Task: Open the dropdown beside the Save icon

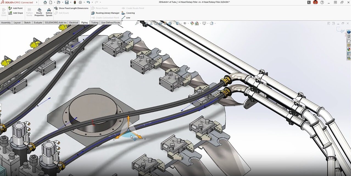Action: pyautogui.click(x=71, y=2)
